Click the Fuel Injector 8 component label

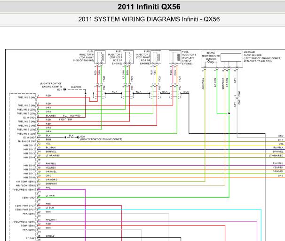point(84,56)
